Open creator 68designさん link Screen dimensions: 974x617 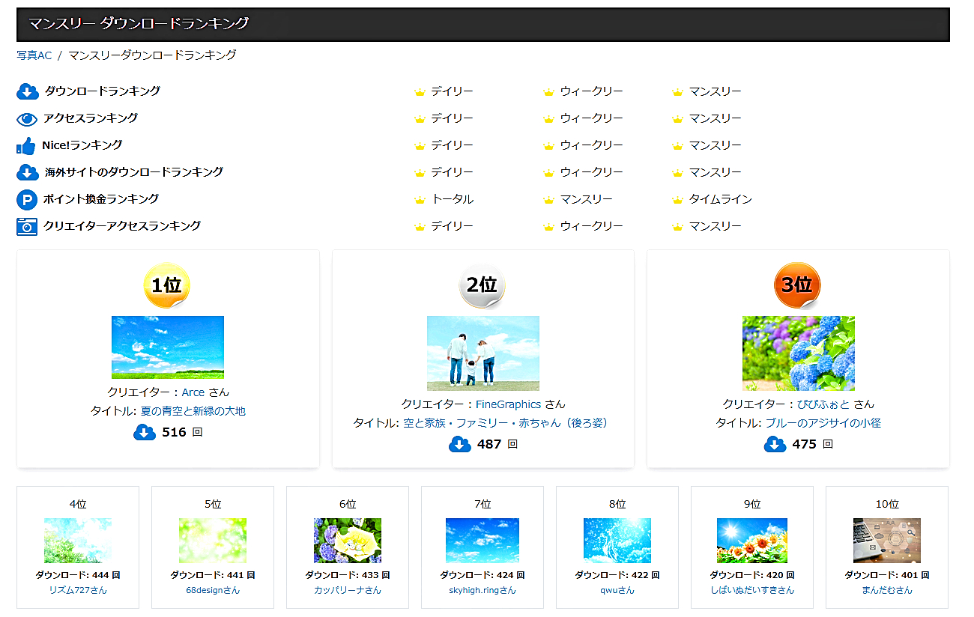pos(213,590)
